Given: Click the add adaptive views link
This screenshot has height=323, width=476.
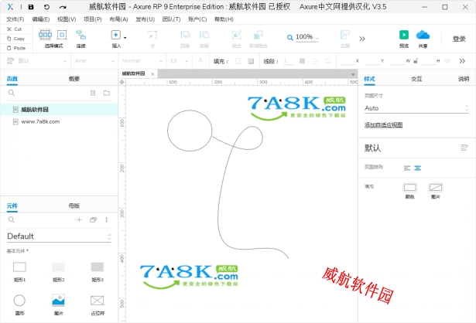Looking at the screenshot, I should [x=383, y=125].
